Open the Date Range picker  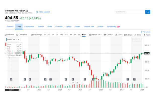pyautogui.click(x=36, y=35)
